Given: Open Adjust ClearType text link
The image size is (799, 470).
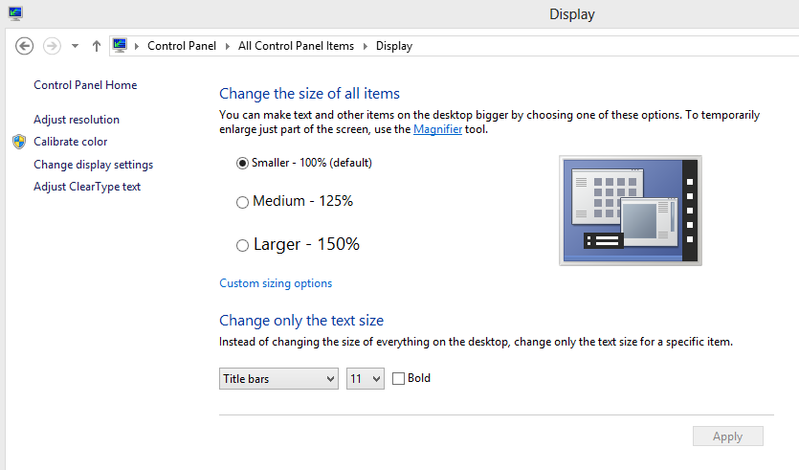Looking at the screenshot, I should pos(87,187).
